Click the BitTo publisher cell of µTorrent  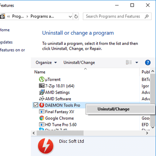click(146, 80)
